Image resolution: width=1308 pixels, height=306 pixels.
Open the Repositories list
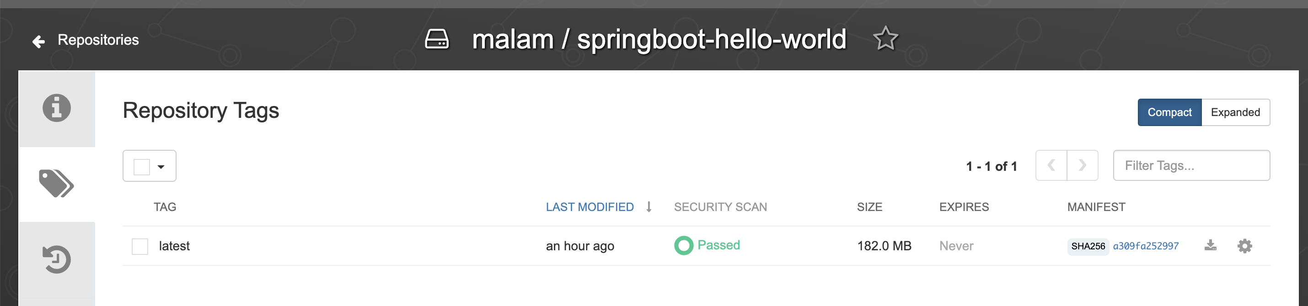pyautogui.click(x=97, y=40)
